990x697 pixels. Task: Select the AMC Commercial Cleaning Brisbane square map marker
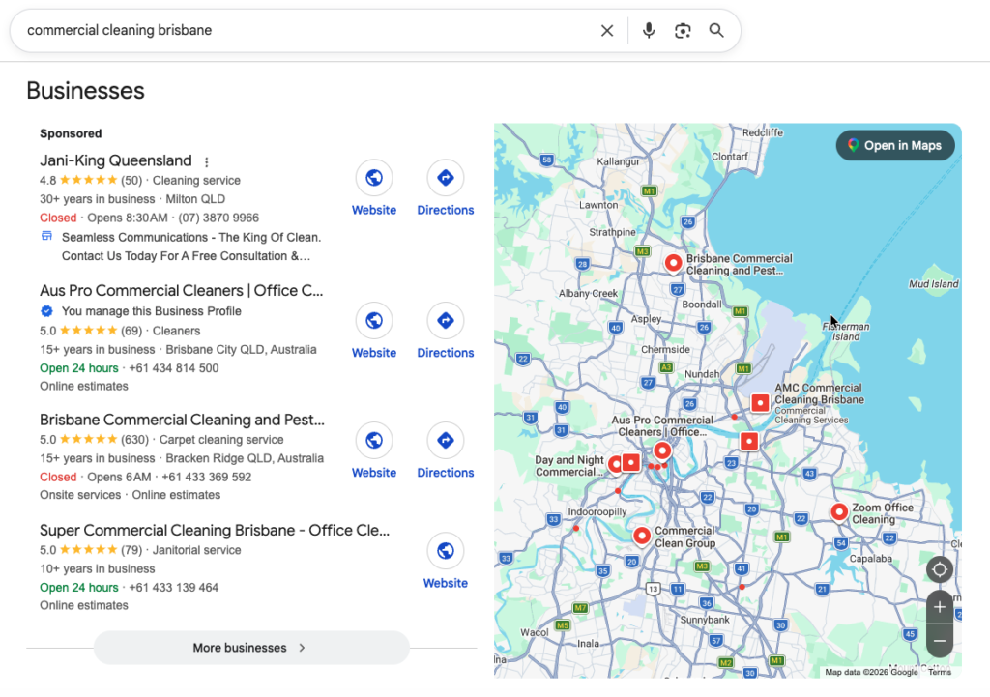[760, 402]
